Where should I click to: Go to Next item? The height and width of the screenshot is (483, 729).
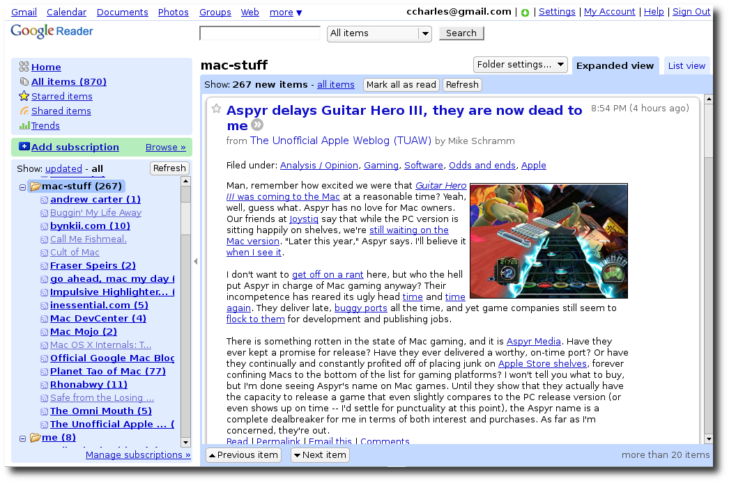pos(320,455)
